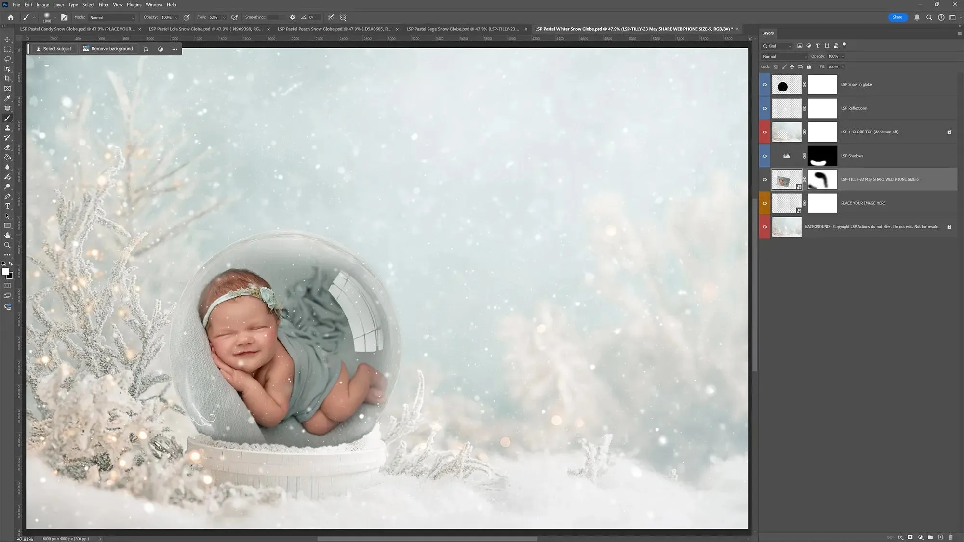Click the LSP Shadows layer mask thumbnail
Viewport: 964px width, 542px height.
[822, 156]
